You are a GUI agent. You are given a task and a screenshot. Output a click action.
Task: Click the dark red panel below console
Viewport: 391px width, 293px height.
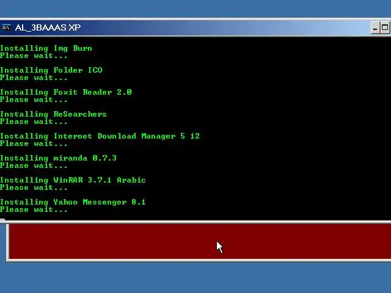pos(200,242)
